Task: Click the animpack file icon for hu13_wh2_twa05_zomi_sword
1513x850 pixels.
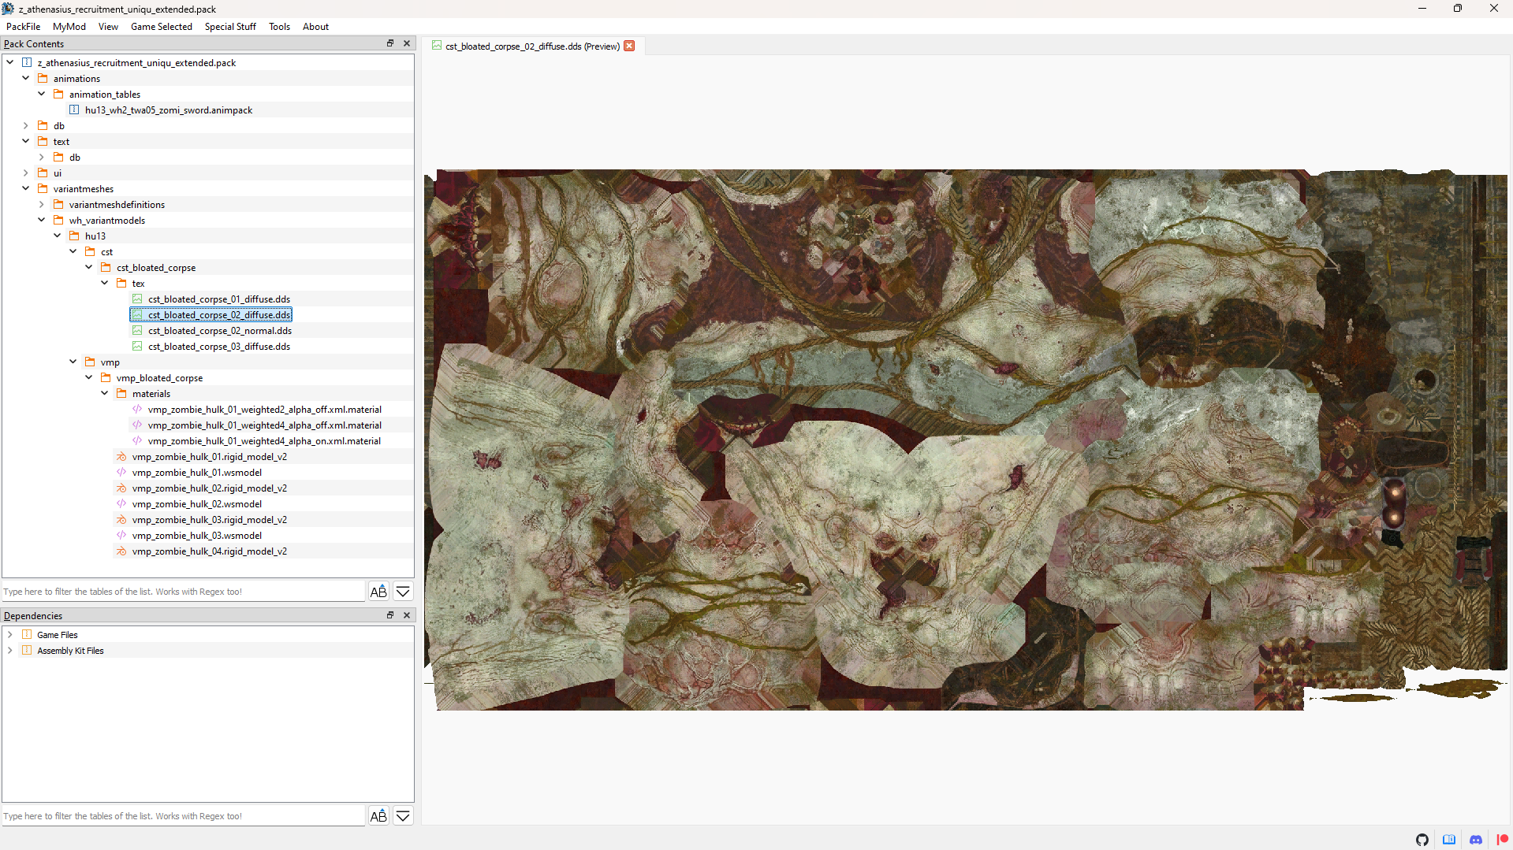Action: pyautogui.click(x=74, y=110)
